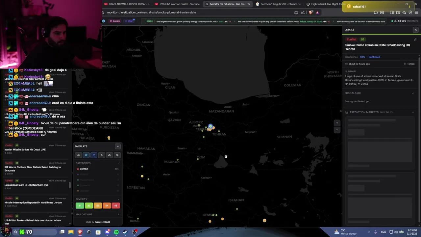
Task: Toggle the Conflict category filter
Action: click(x=97, y=169)
